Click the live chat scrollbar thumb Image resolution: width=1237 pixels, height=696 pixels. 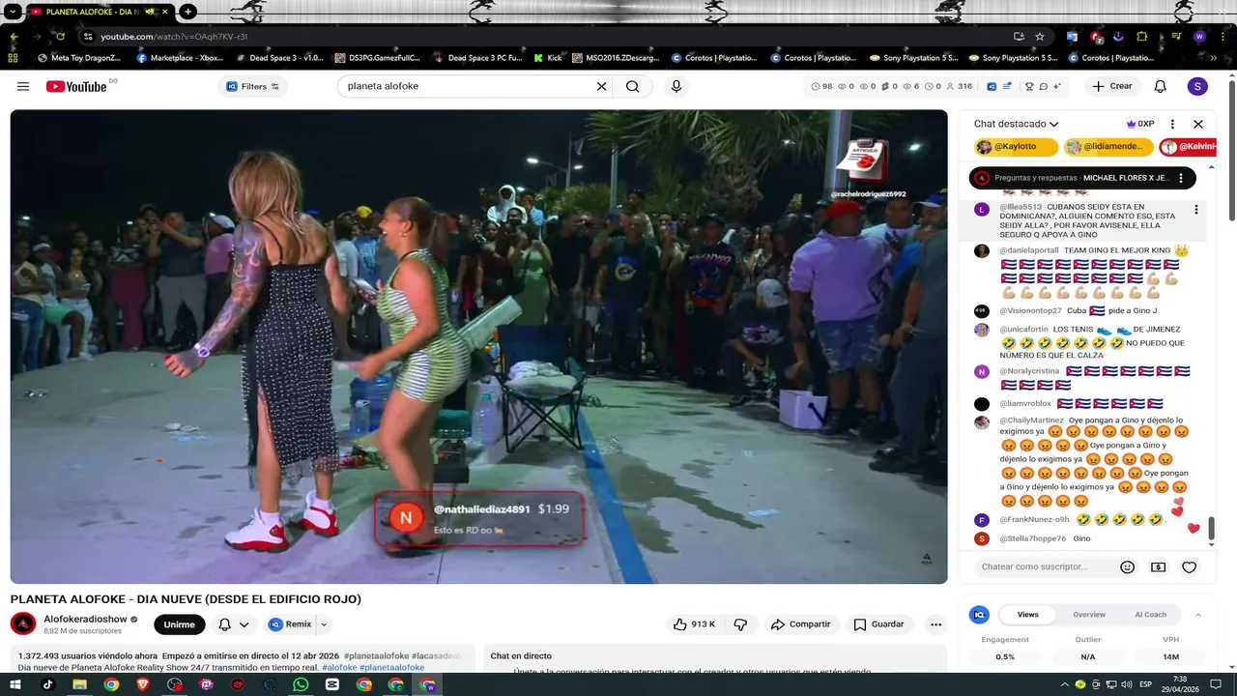1211,529
